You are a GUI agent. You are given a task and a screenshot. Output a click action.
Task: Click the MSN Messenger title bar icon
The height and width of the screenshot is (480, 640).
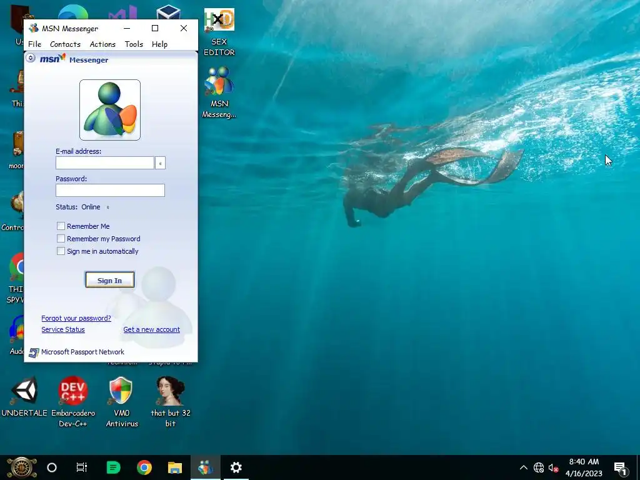tap(34, 28)
